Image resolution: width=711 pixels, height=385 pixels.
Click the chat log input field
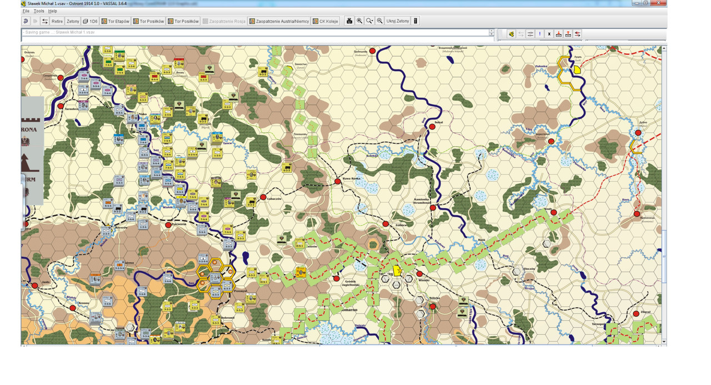pyautogui.click(x=254, y=39)
